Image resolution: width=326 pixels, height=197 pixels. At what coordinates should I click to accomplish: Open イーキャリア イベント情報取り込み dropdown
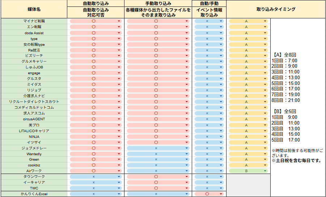click(x=209, y=183)
